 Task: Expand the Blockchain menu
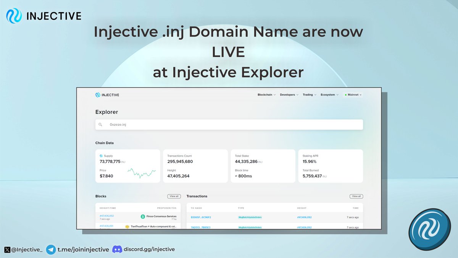[266, 95]
